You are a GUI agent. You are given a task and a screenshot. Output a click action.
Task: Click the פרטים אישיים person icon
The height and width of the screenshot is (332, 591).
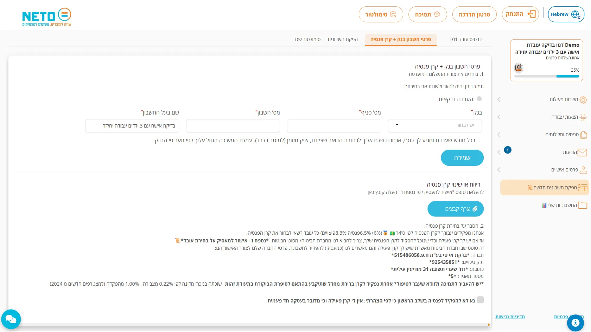[583, 170]
